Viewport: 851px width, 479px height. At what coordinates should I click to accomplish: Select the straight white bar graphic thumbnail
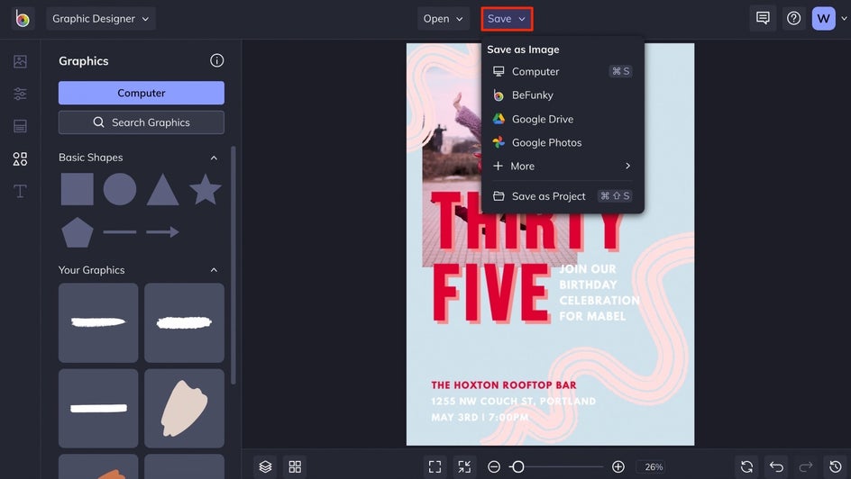[x=98, y=408]
